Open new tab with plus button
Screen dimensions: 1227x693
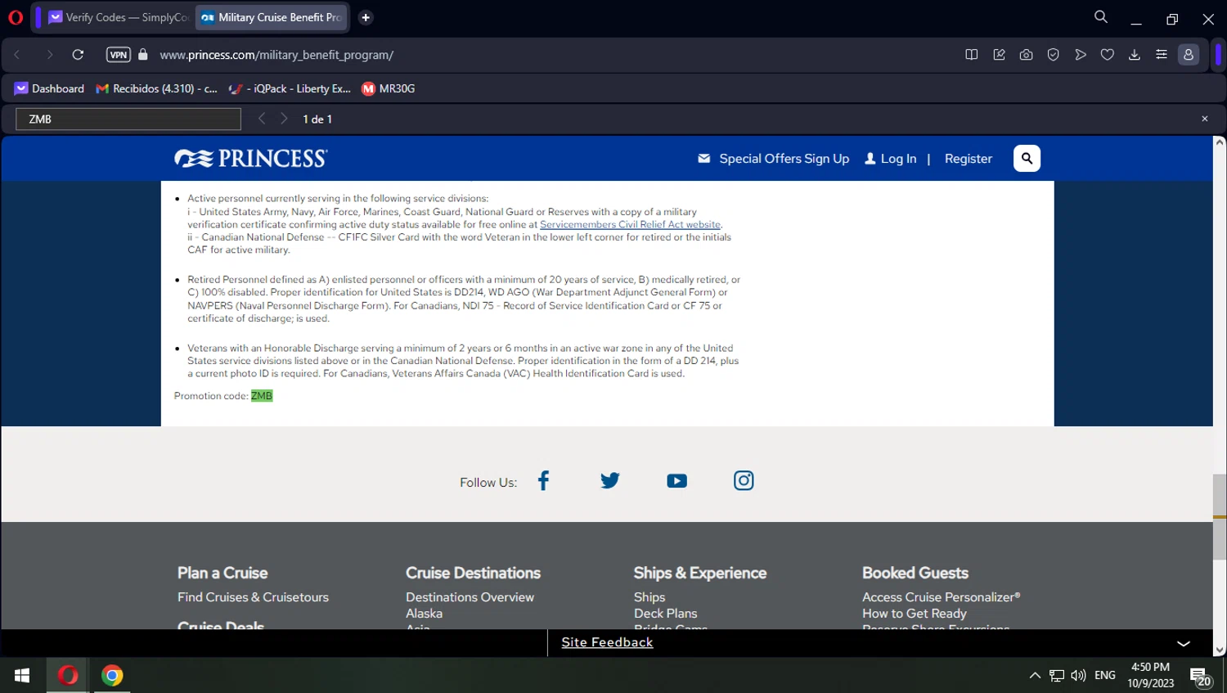pyautogui.click(x=366, y=17)
